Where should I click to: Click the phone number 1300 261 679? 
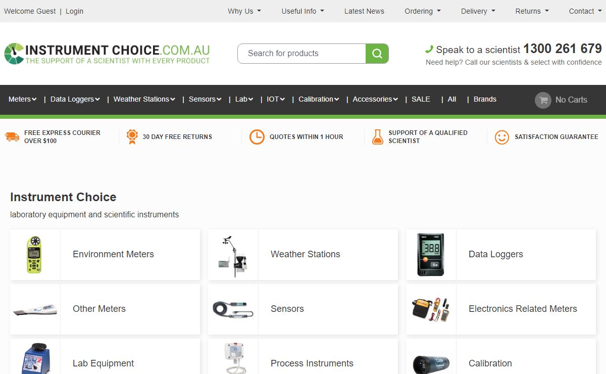pyautogui.click(x=563, y=49)
